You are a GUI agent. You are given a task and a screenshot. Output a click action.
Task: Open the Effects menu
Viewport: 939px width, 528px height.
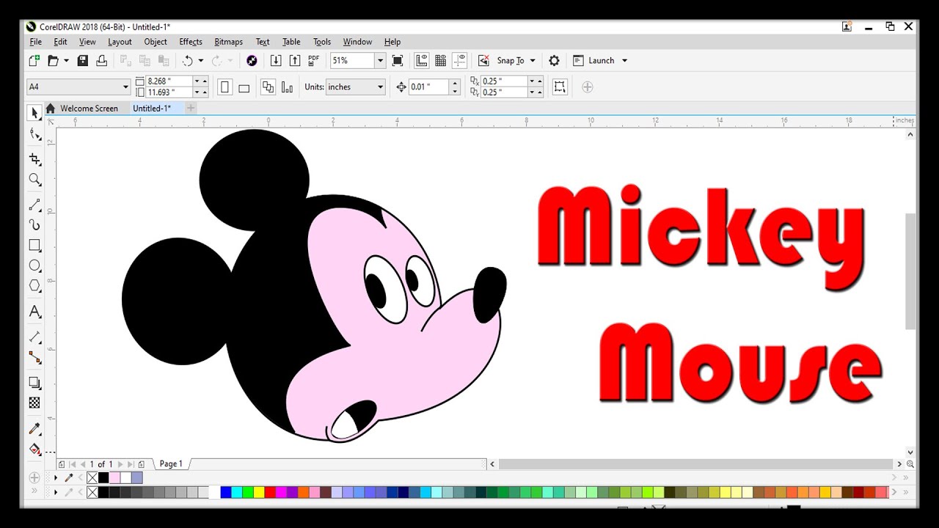191,42
